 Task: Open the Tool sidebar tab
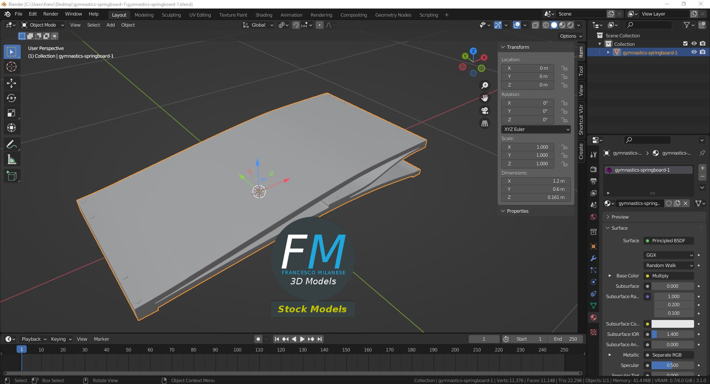coord(581,71)
